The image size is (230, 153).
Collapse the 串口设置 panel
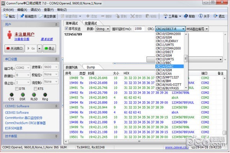(x=56, y=59)
